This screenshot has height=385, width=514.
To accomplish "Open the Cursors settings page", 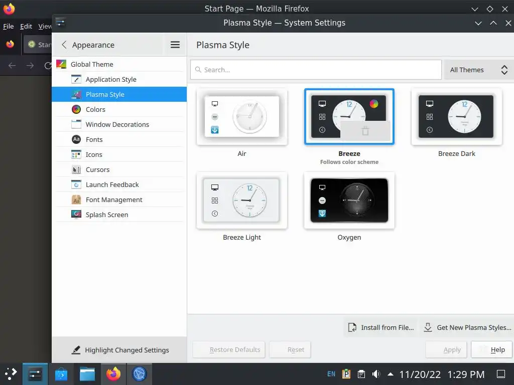I will [x=119, y=169].
